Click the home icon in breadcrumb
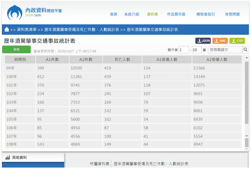The image size is (251, 169). [x=7, y=29]
